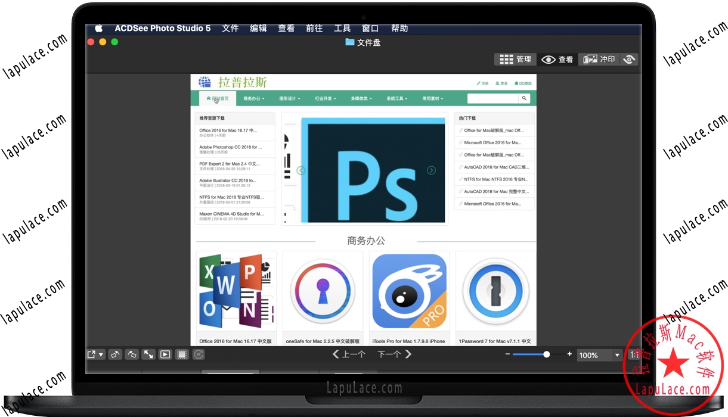The height and width of the screenshot is (417, 728).
Task: Click the 网站首页 home tab
Action: (217, 98)
